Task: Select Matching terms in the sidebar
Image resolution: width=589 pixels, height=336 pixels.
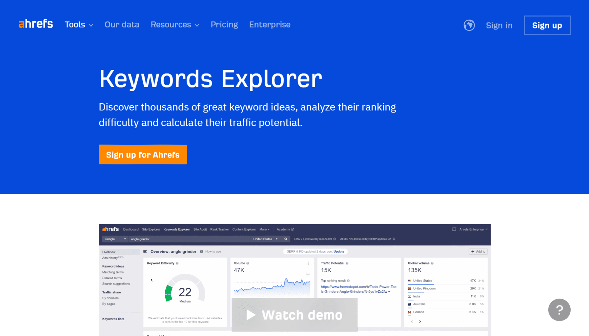Action: point(113,272)
